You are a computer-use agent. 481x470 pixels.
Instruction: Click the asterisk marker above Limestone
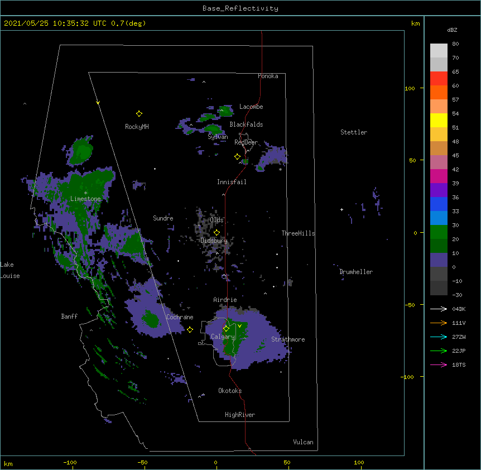pyautogui.click(x=85, y=193)
